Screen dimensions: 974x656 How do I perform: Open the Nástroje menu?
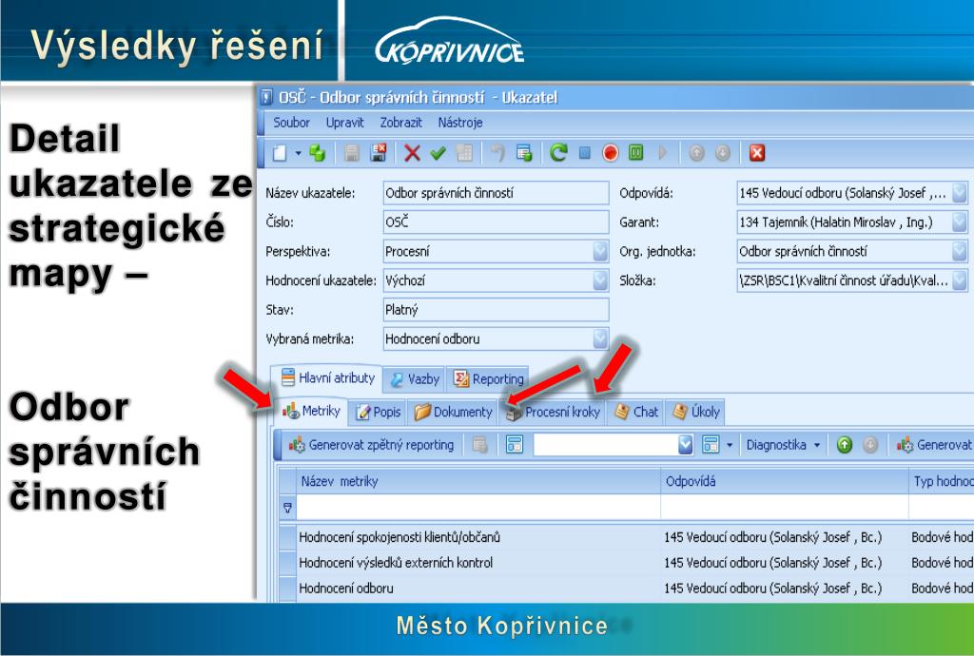[459, 123]
